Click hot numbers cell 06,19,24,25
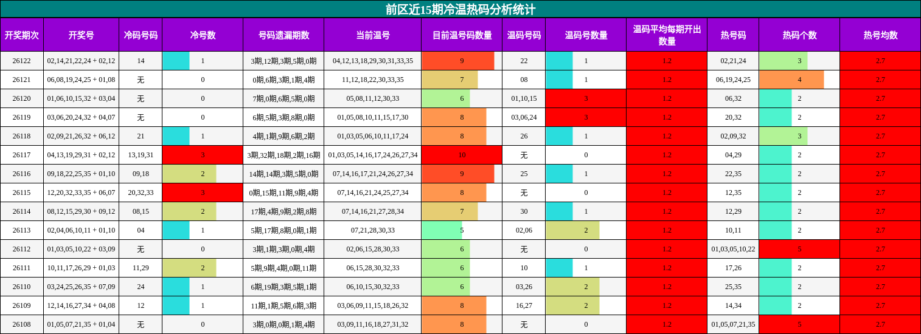Screen dimensions: 921x334 (x=733, y=80)
